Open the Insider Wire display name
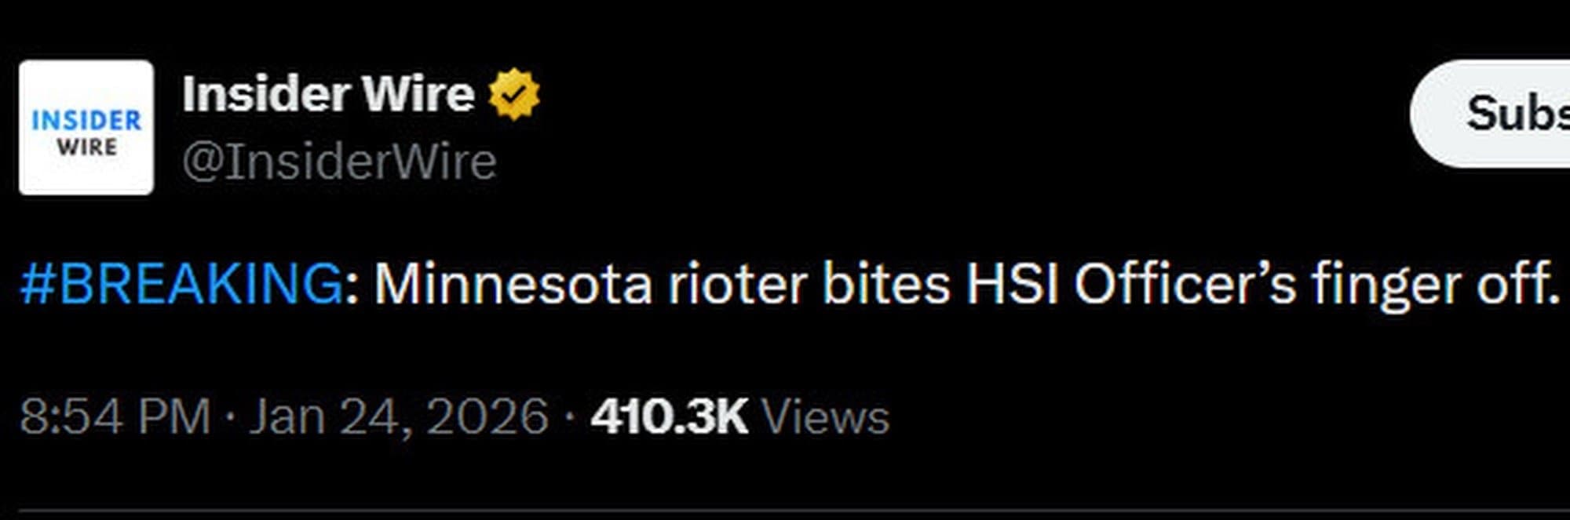 [x=328, y=94]
